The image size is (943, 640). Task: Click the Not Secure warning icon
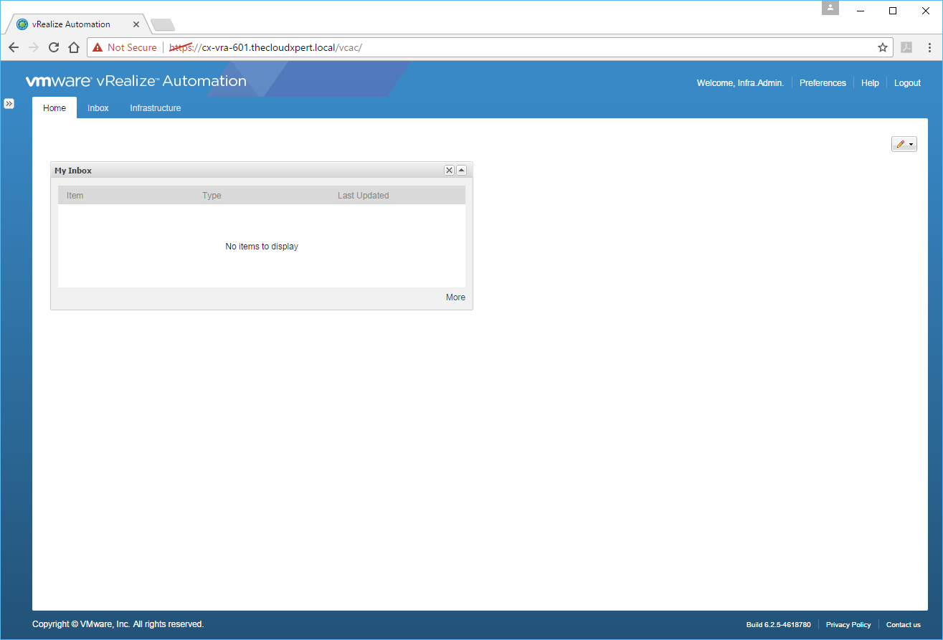(98, 47)
